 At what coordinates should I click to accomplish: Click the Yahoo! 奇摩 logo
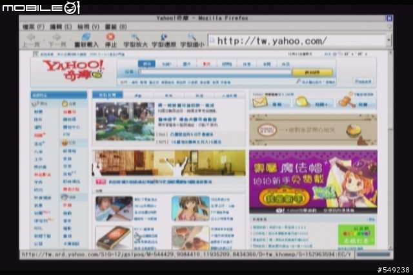tap(73, 70)
